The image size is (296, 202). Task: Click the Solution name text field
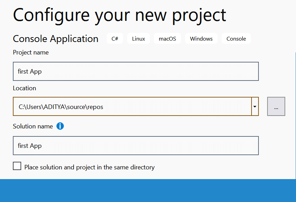[x=135, y=146]
